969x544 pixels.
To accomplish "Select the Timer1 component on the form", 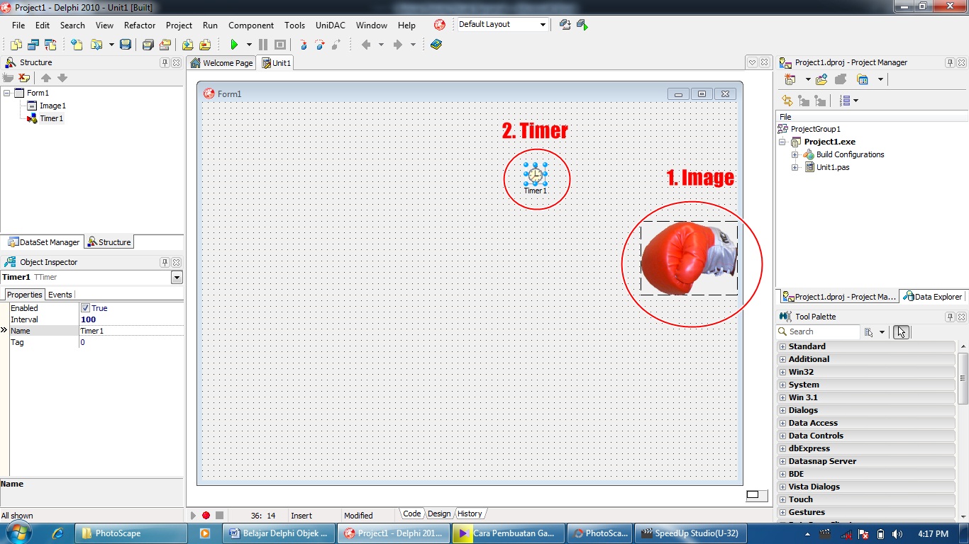I will [x=536, y=174].
